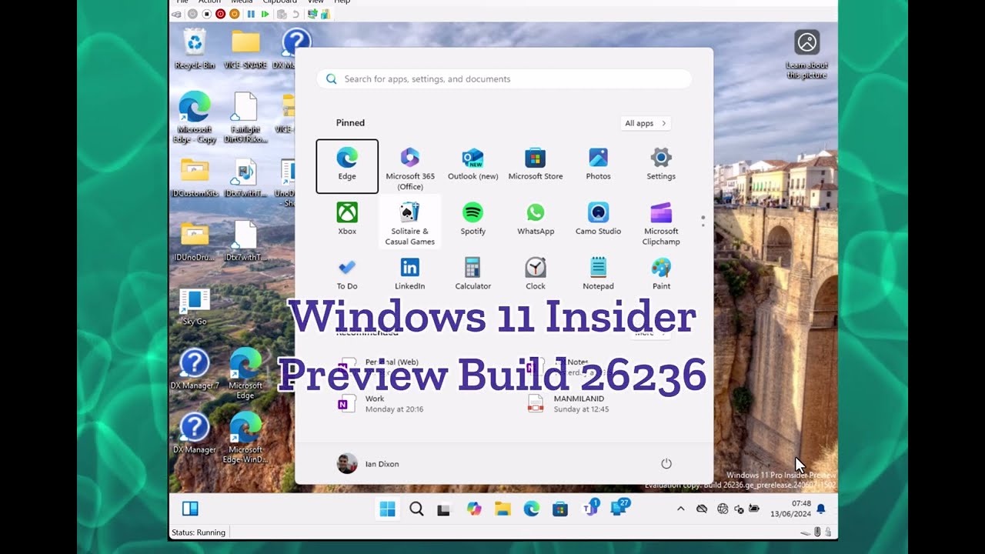Click orange Save VM state toolbar icon

[x=234, y=14]
